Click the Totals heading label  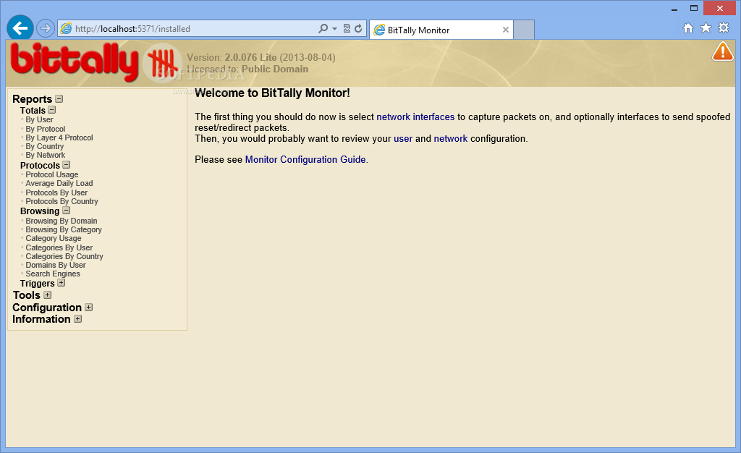(33, 110)
